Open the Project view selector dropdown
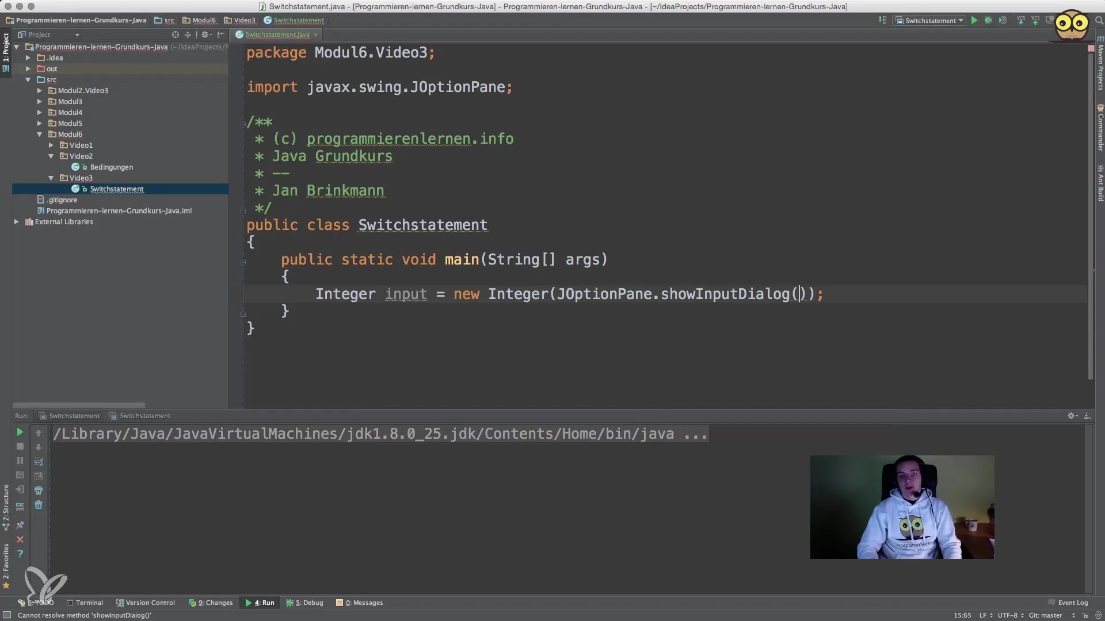This screenshot has width=1105, height=621. pyautogui.click(x=49, y=34)
